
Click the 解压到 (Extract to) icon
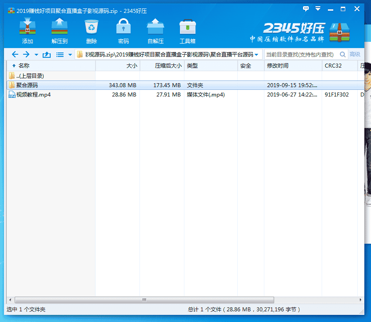click(x=60, y=31)
